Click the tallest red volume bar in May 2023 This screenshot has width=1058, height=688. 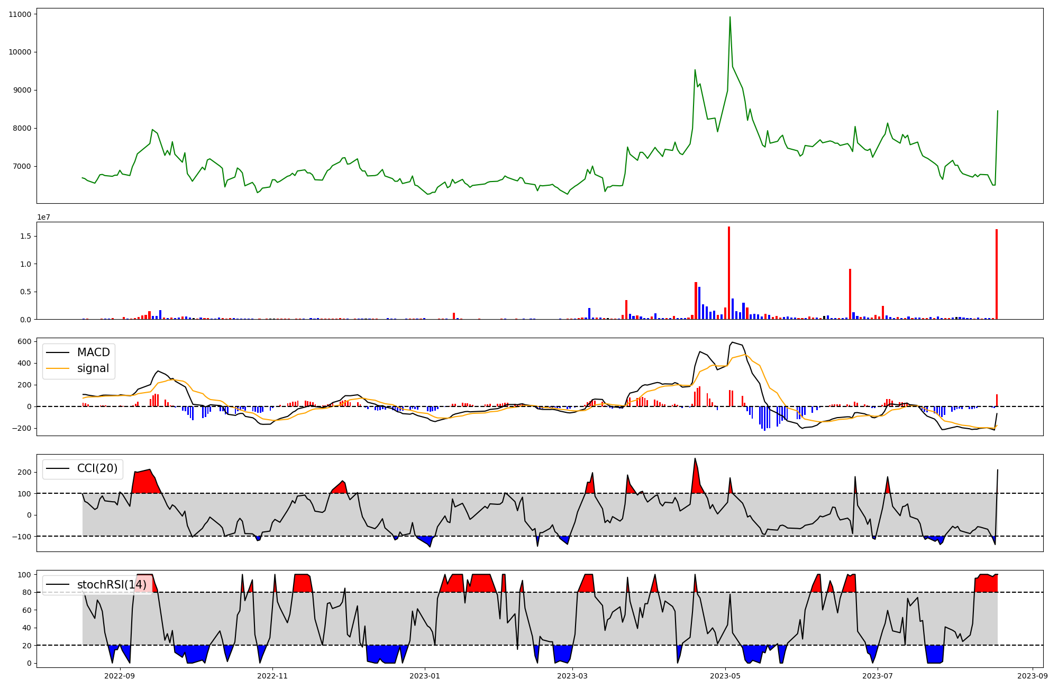(729, 273)
